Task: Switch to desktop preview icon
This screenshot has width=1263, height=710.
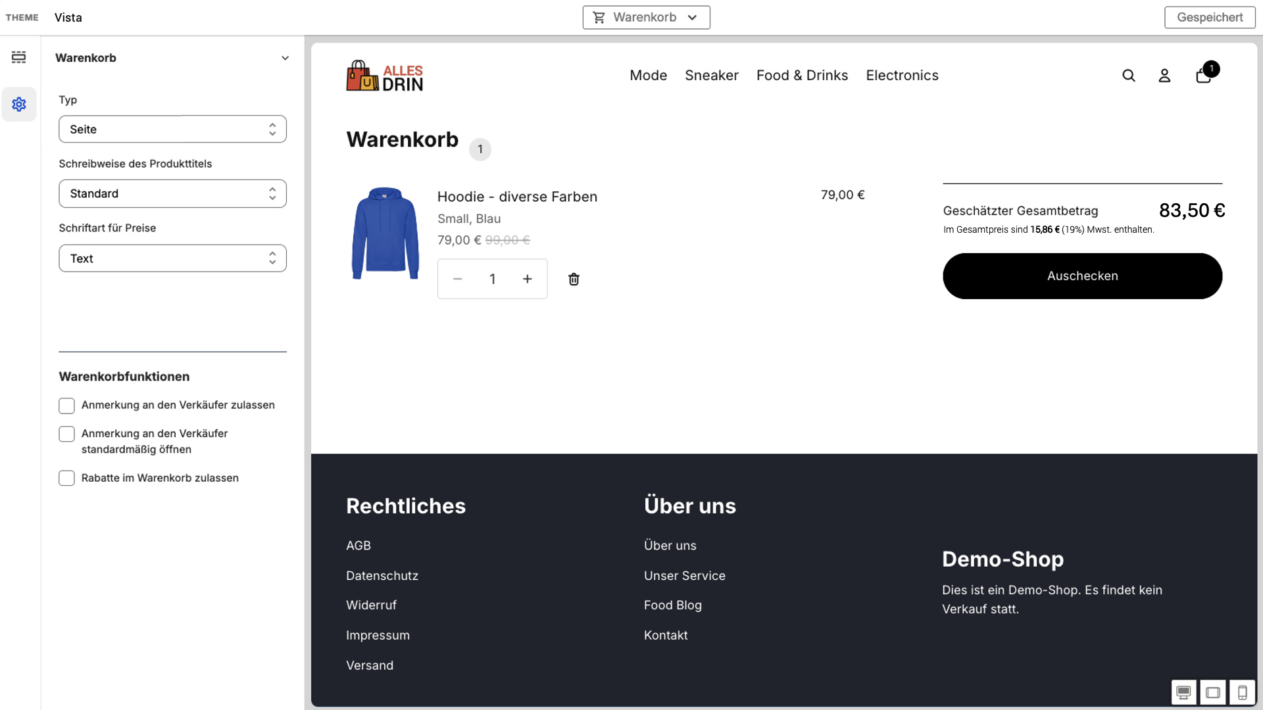Action: tap(1183, 692)
